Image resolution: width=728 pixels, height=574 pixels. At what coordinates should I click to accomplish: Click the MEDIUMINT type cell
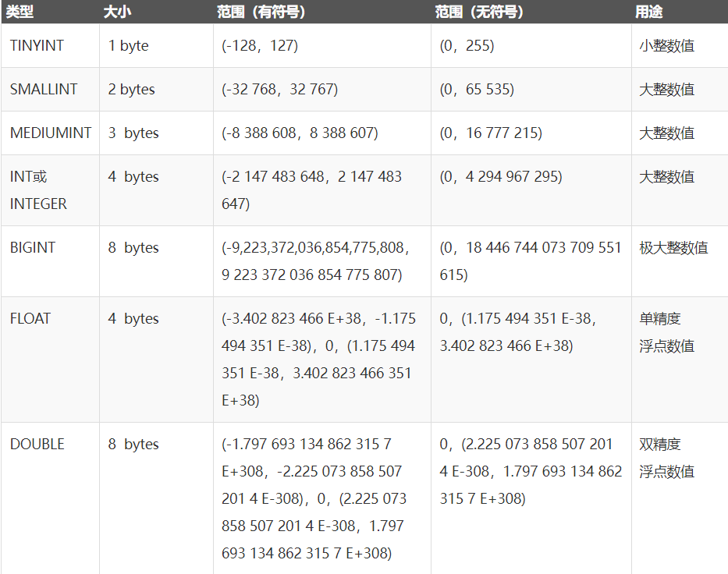51,133
